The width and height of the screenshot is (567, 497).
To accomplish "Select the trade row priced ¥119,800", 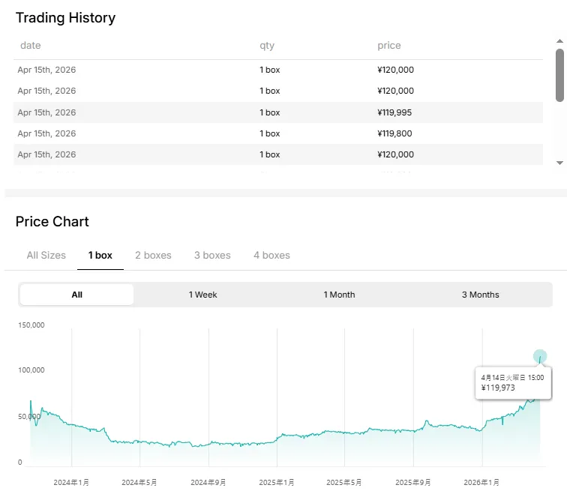I will pyautogui.click(x=277, y=133).
